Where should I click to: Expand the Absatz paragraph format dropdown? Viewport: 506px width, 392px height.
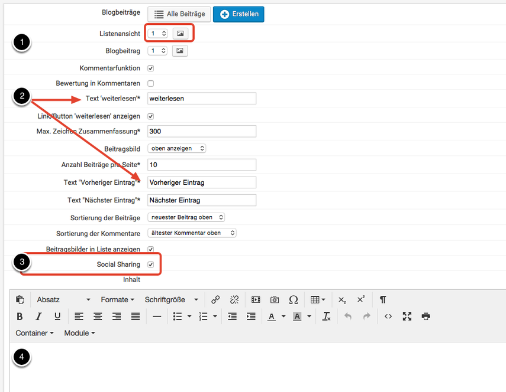(x=63, y=300)
